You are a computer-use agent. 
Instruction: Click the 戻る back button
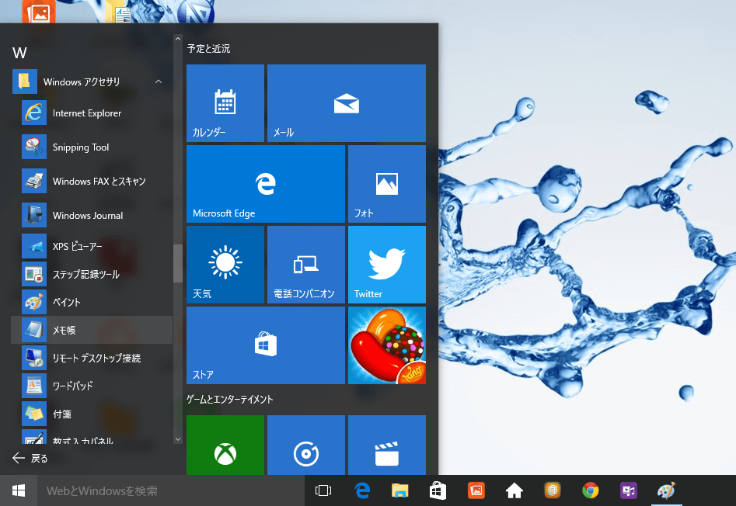point(30,458)
